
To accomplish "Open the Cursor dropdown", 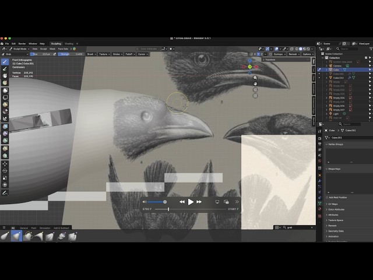I will pos(143,54).
